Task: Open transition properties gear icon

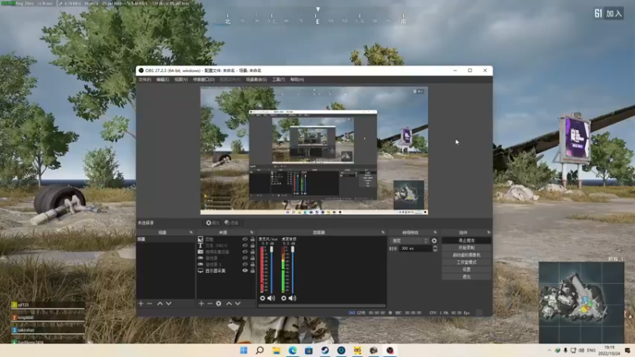Action: (434, 240)
